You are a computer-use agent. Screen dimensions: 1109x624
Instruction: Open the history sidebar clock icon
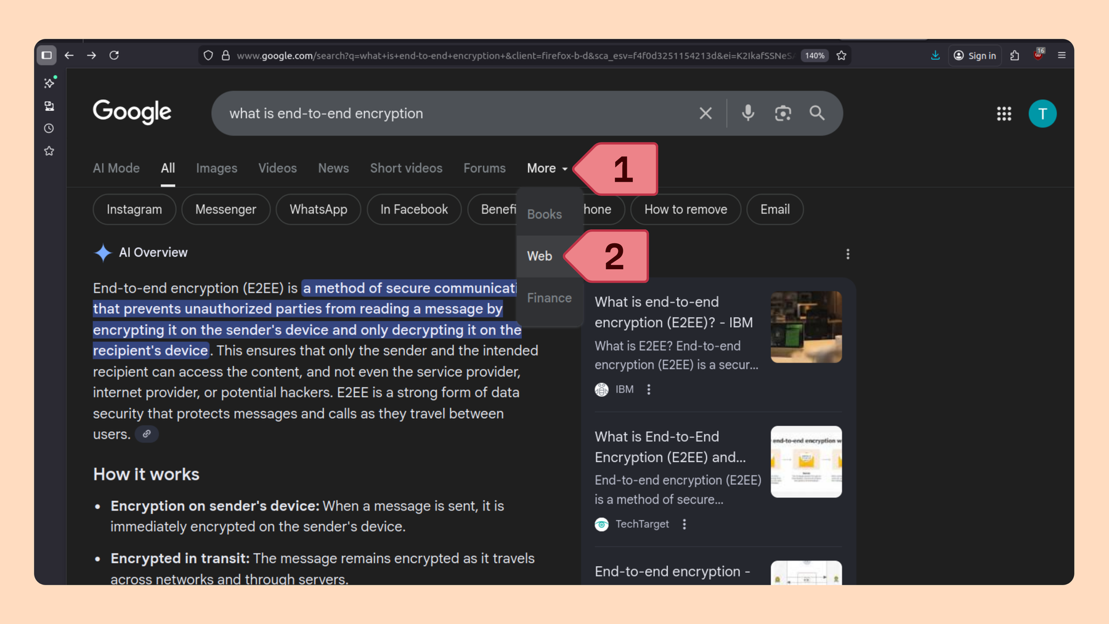coord(49,128)
